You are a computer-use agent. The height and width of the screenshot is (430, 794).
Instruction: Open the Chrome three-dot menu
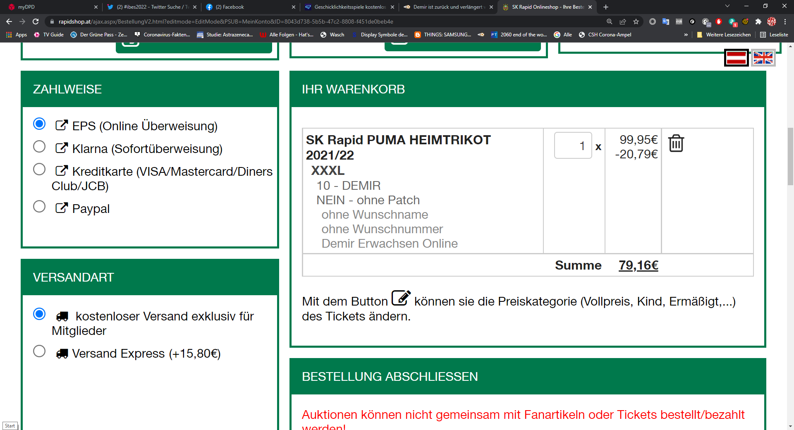click(x=785, y=21)
